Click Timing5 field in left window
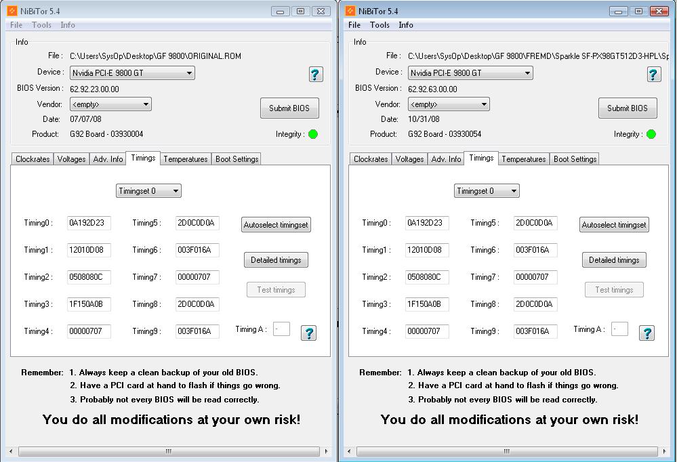Viewport: 677px width, 462px height. [x=197, y=223]
